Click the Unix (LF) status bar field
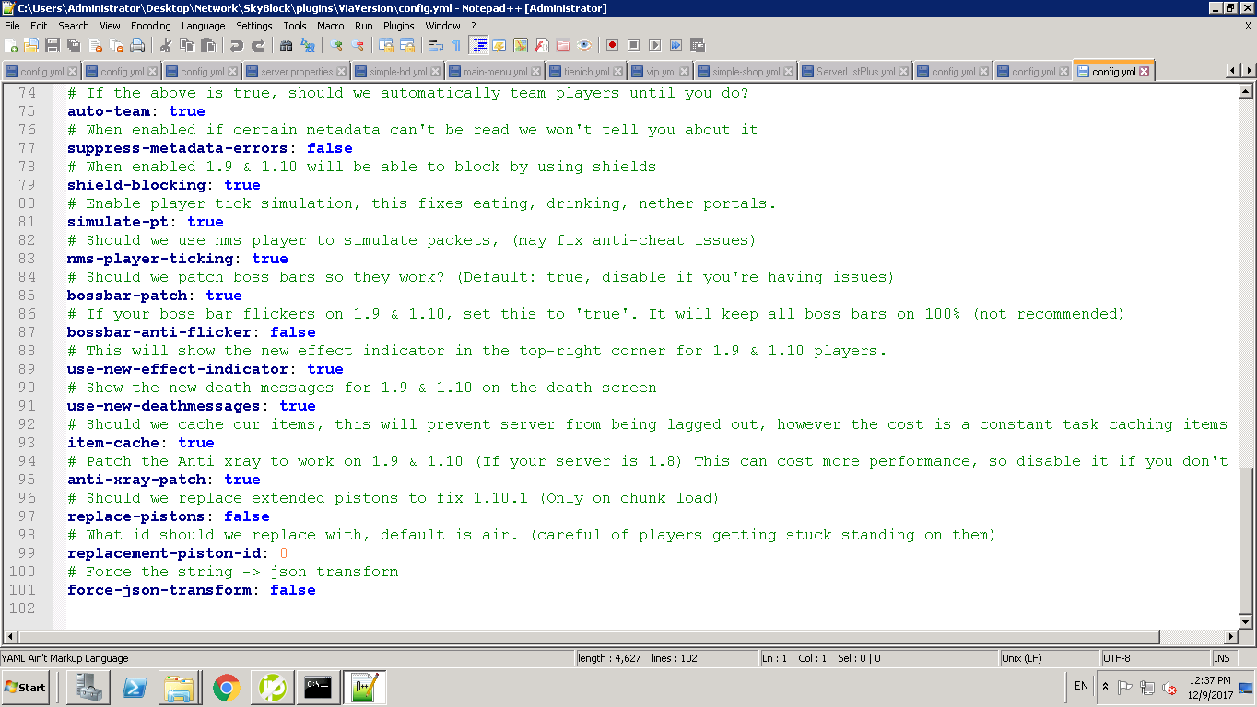Image resolution: width=1257 pixels, height=707 pixels. (x=1049, y=658)
